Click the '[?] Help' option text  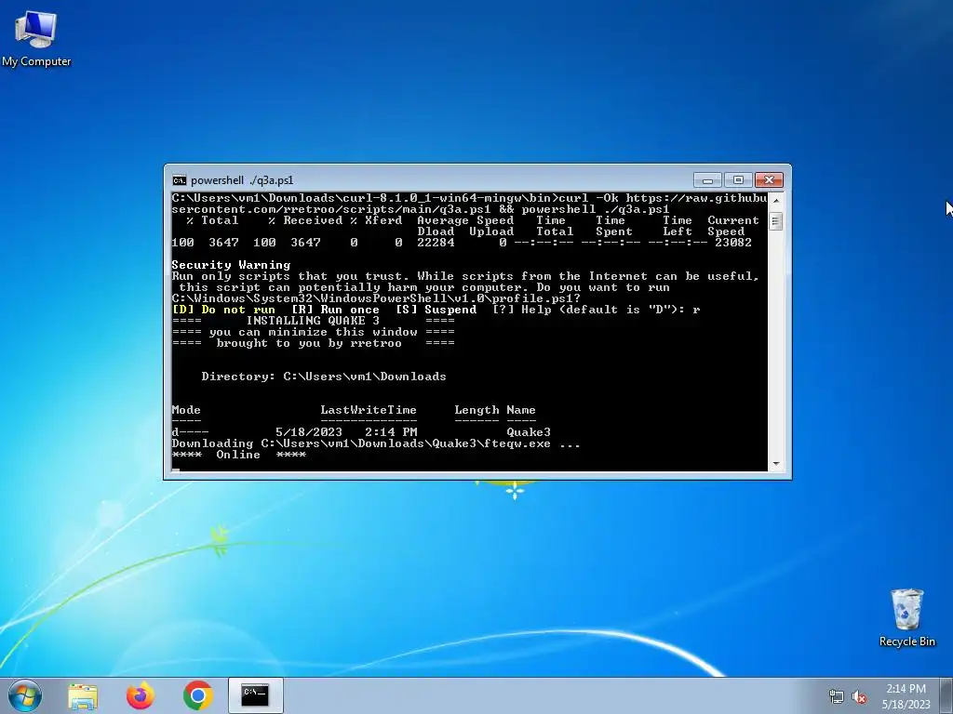521,310
